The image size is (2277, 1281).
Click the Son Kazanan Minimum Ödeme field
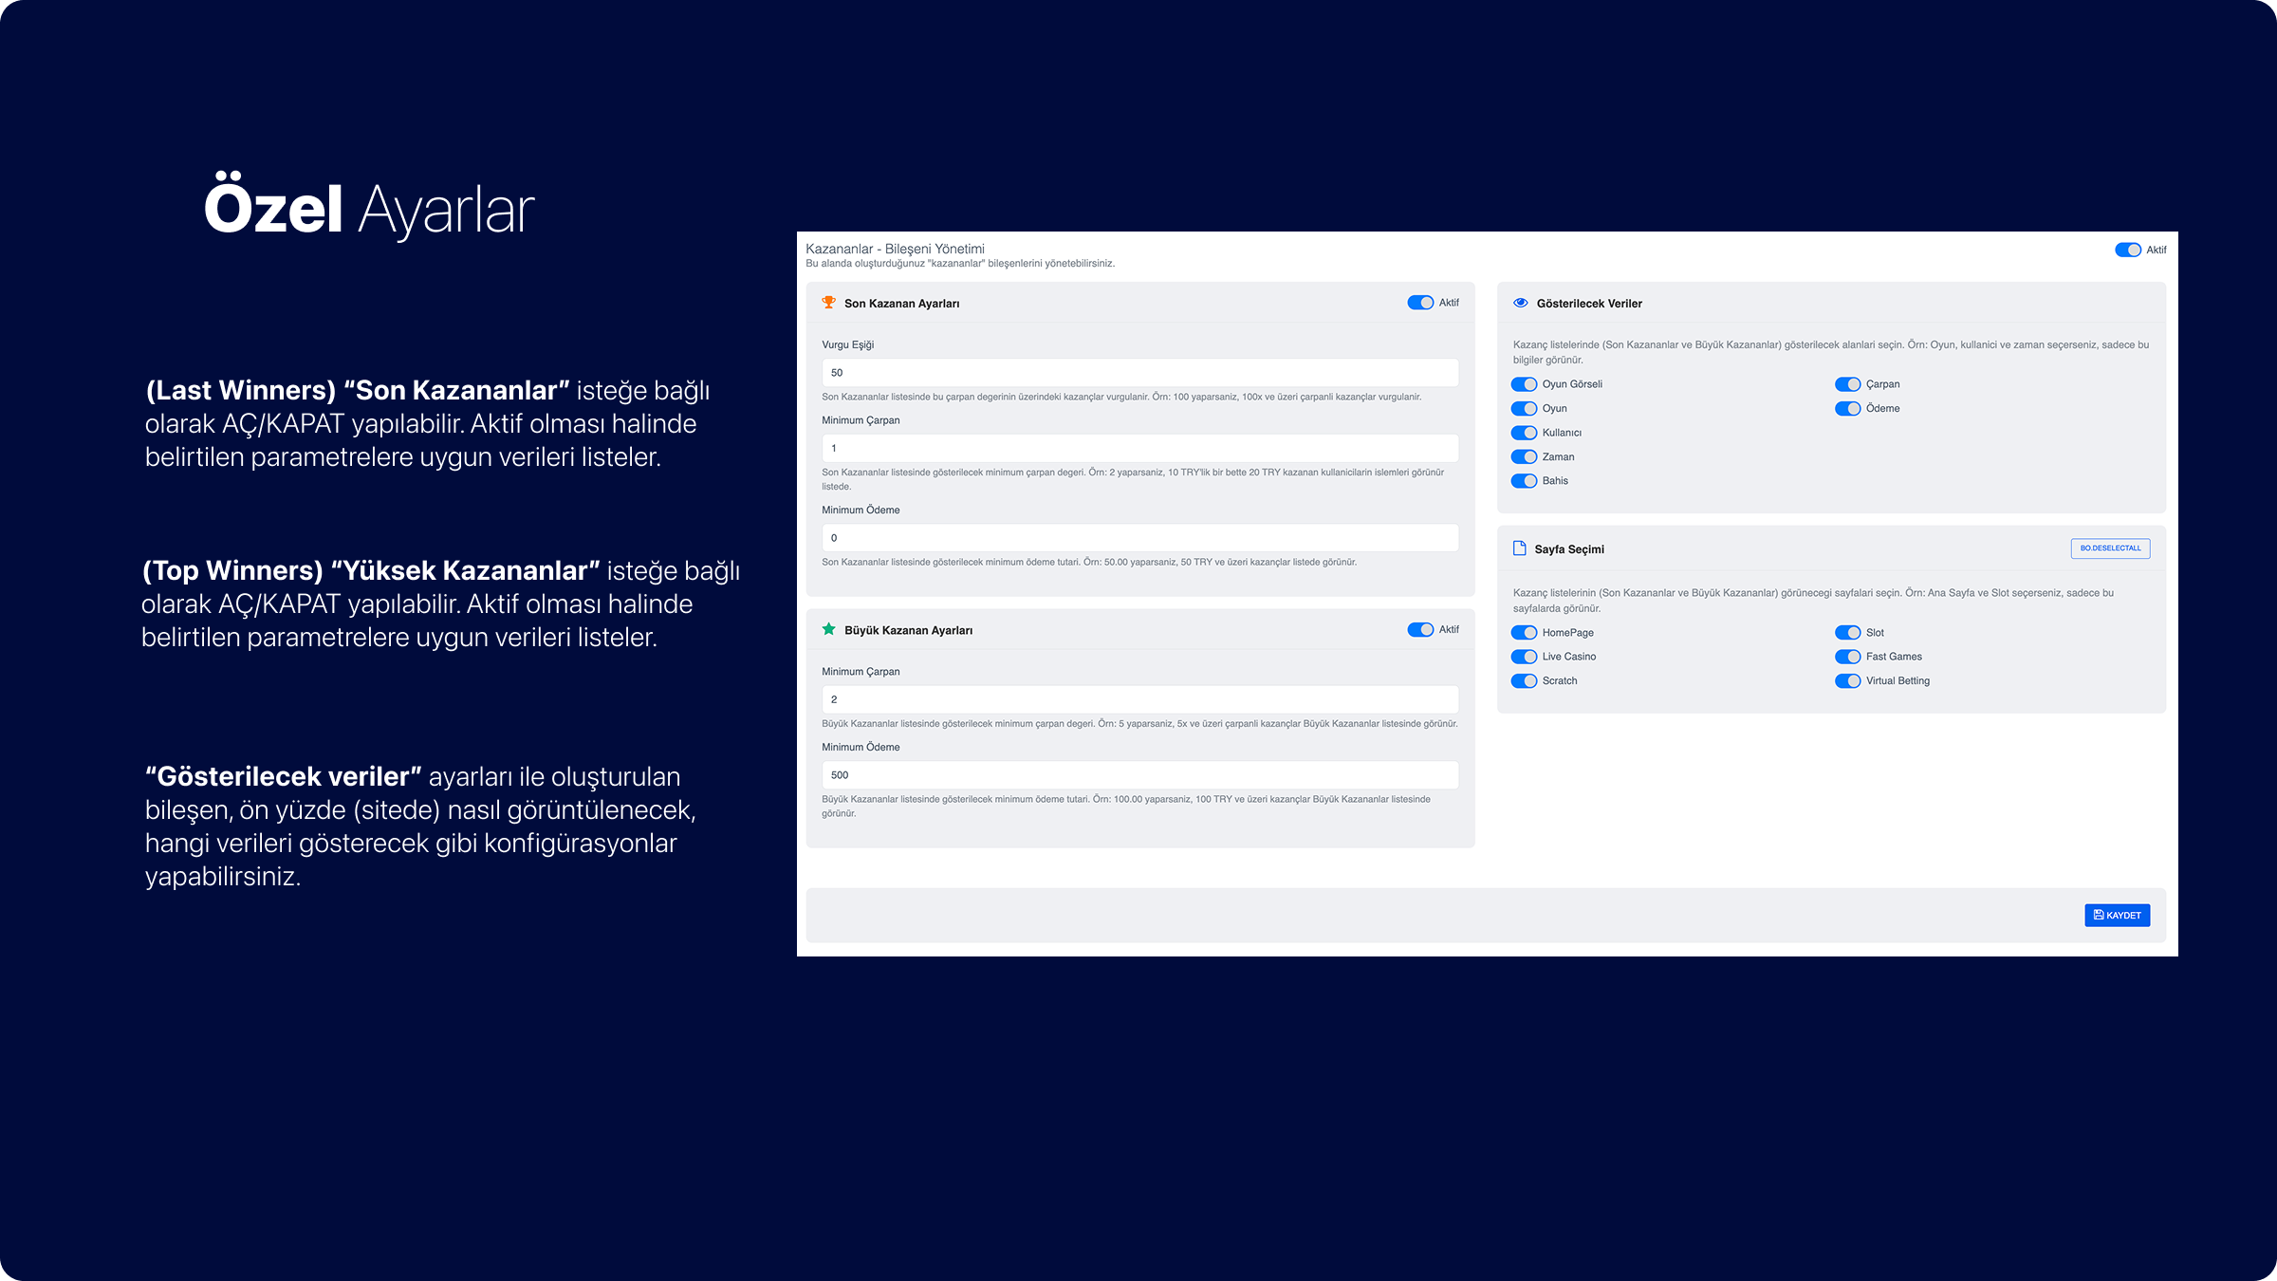1138,538
